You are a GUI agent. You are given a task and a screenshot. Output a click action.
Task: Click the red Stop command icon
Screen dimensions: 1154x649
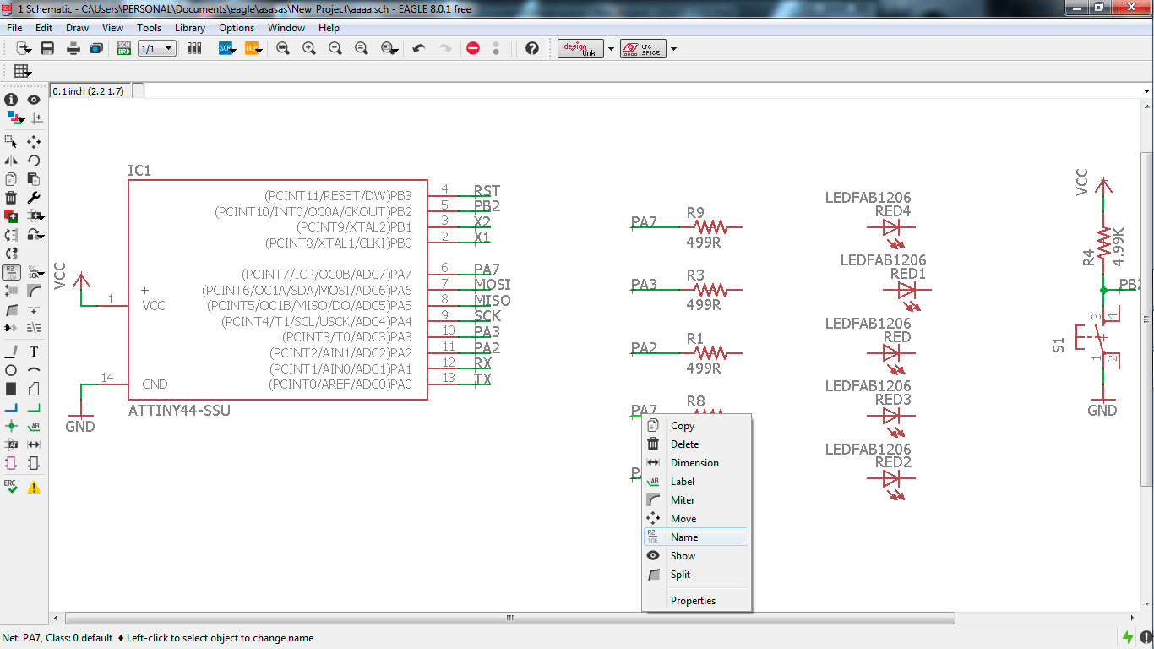(473, 48)
